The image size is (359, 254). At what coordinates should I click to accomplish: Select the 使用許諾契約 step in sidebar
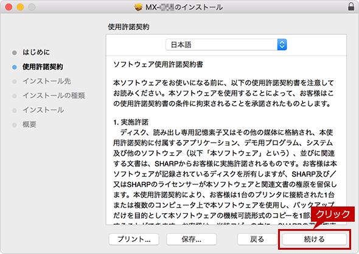[43, 67]
